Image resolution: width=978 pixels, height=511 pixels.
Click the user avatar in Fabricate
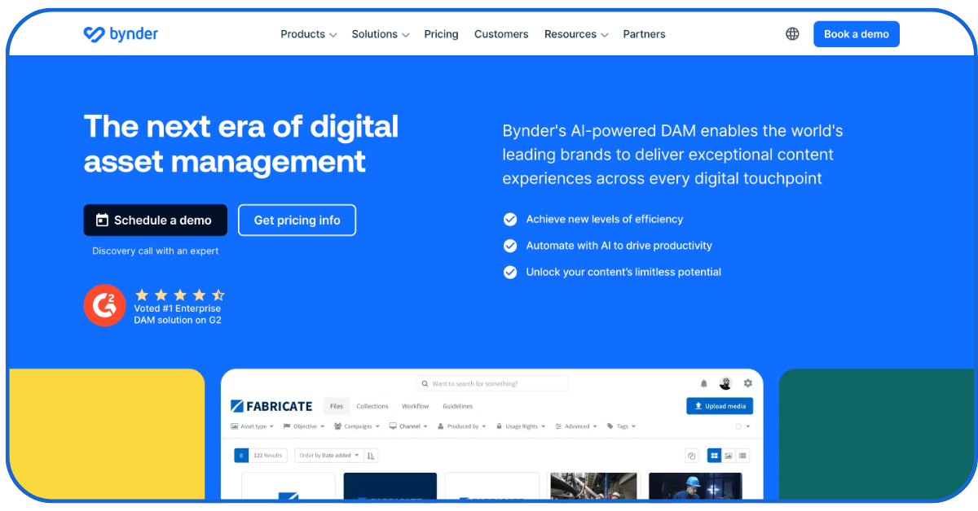(725, 383)
